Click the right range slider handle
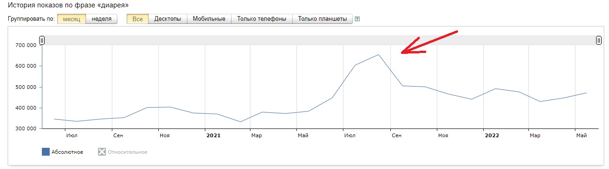 [598, 41]
